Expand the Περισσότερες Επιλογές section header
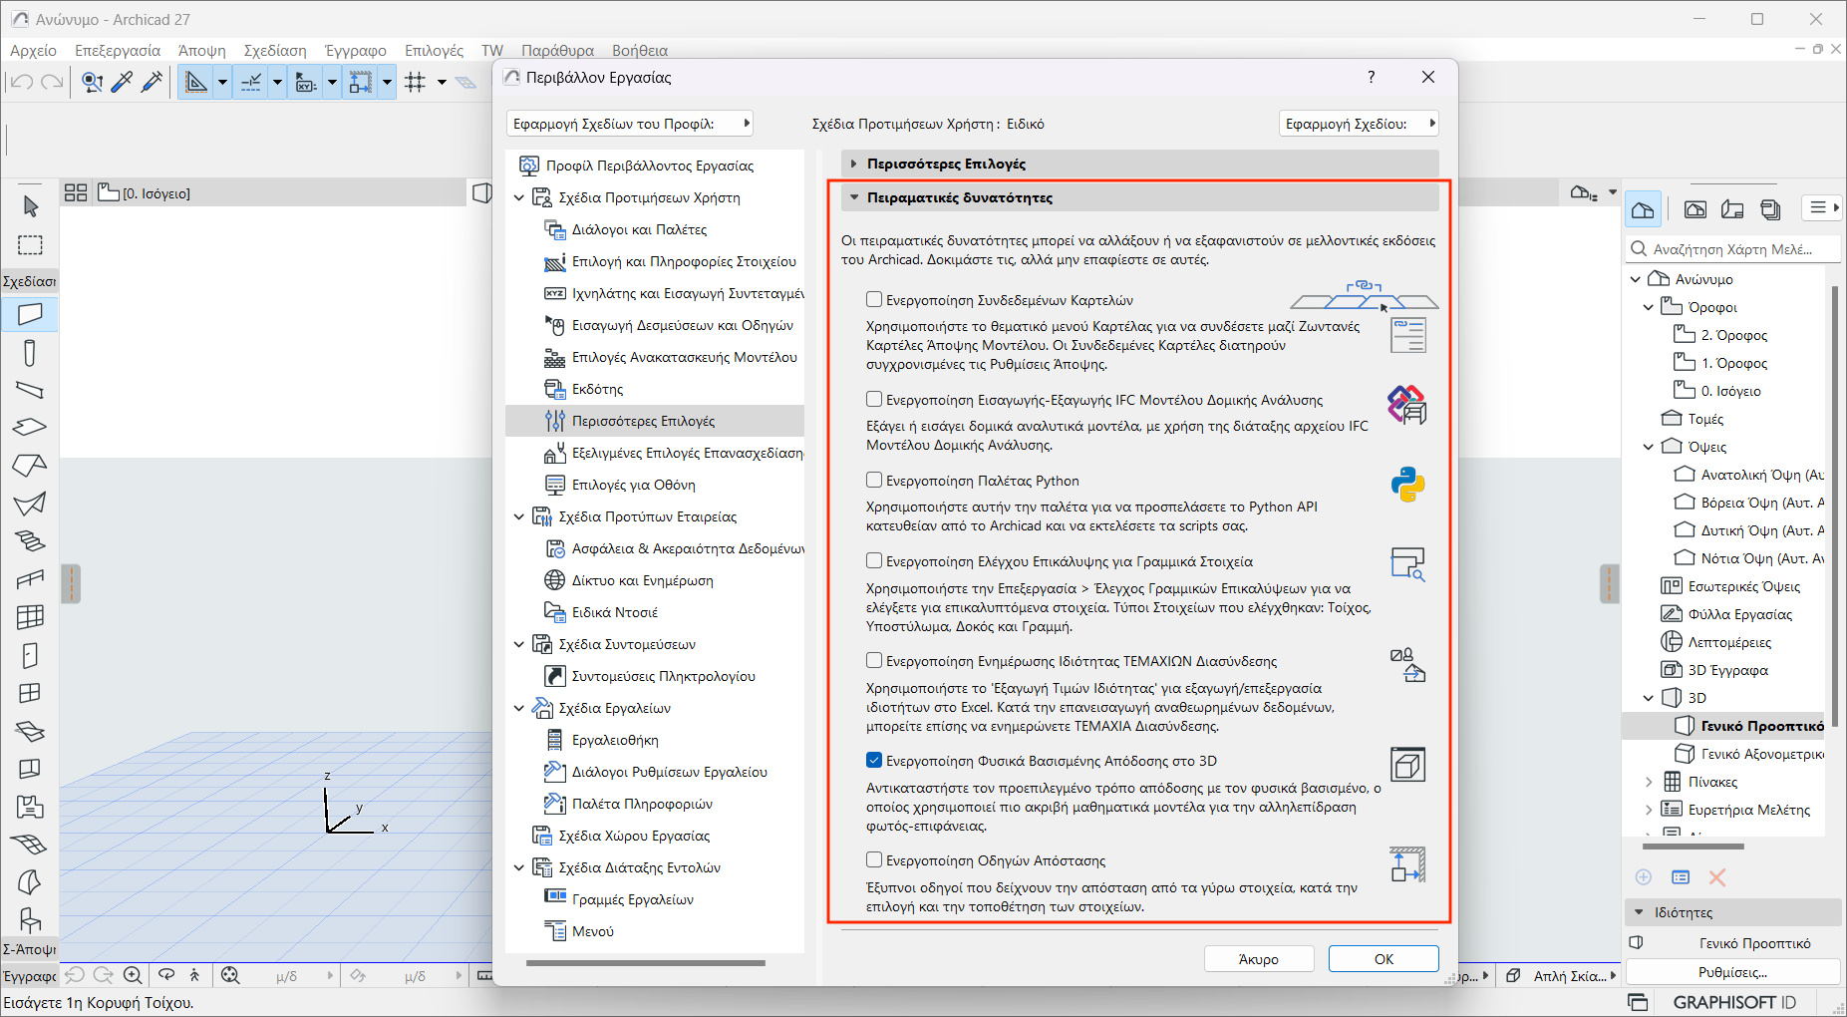This screenshot has width=1847, height=1017. (1140, 164)
